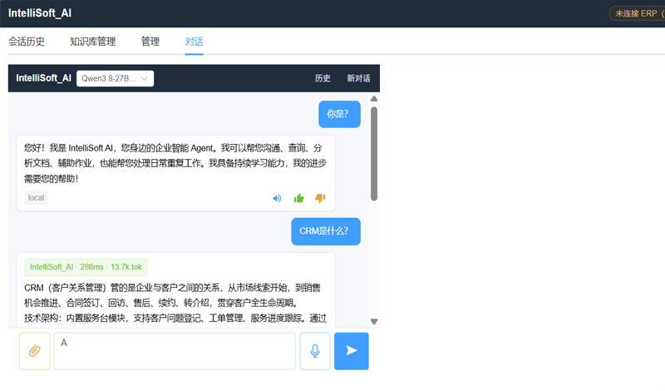Click the line starting with 技术架构
The height and width of the screenshot is (391, 665).
pyautogui.click(x=175, y=319)
